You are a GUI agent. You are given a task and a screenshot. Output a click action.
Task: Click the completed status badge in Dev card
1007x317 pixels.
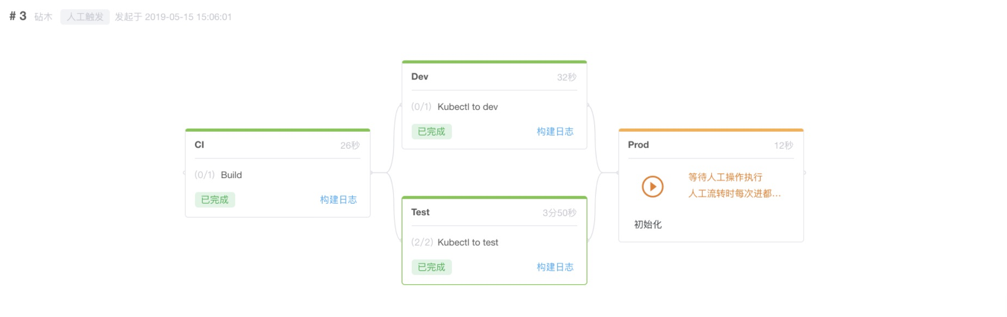(x=431, y=132)
